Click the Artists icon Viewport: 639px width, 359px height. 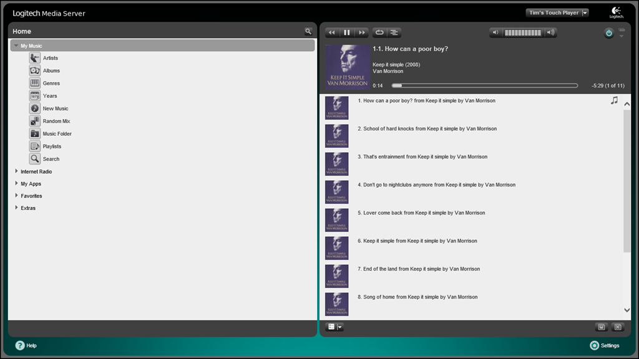(x=35, y=58)
